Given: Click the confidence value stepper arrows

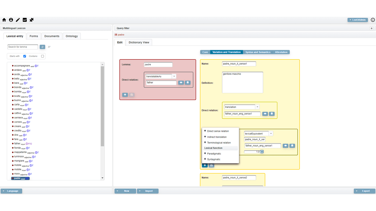Looking at the screenshot, I should click(x=262, y=152).
